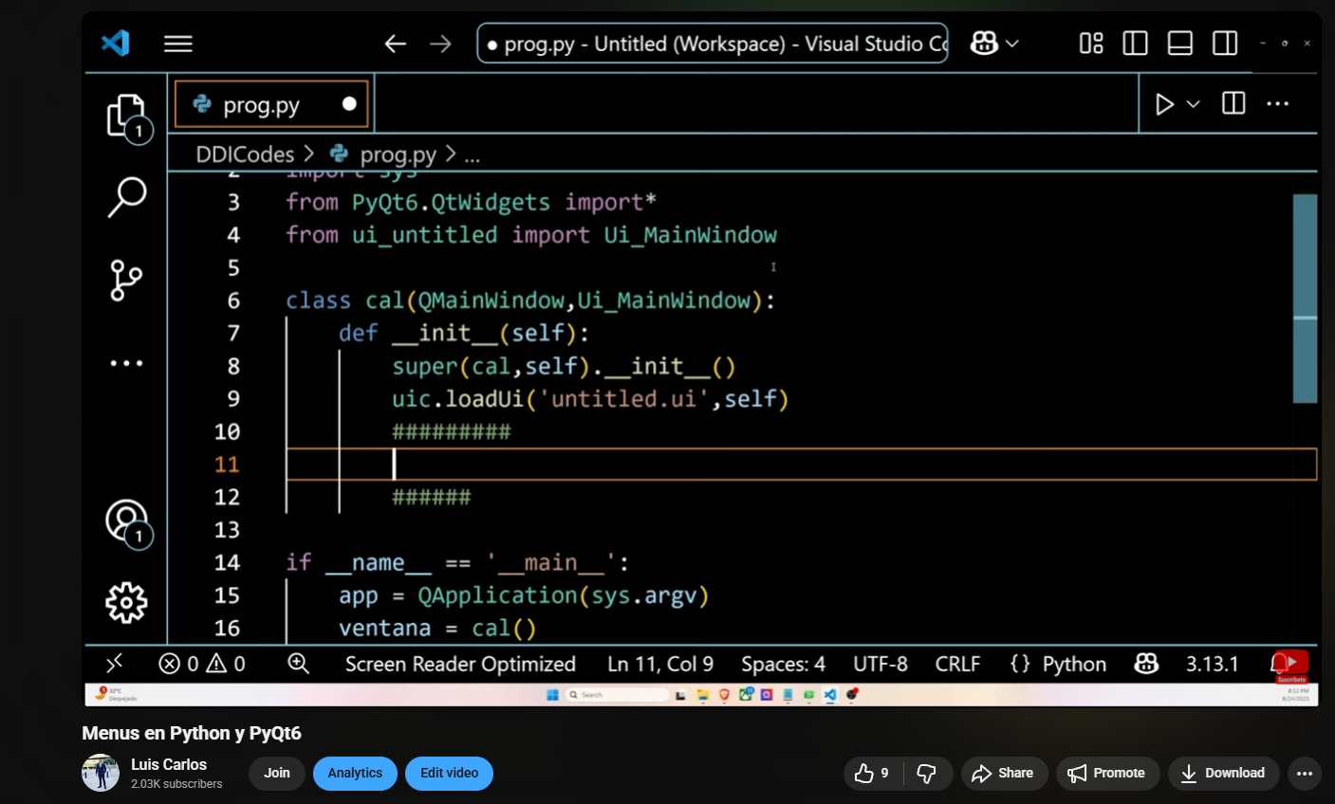Open the Search view icon
The image size is (1335, 804).
pos(126,197)
